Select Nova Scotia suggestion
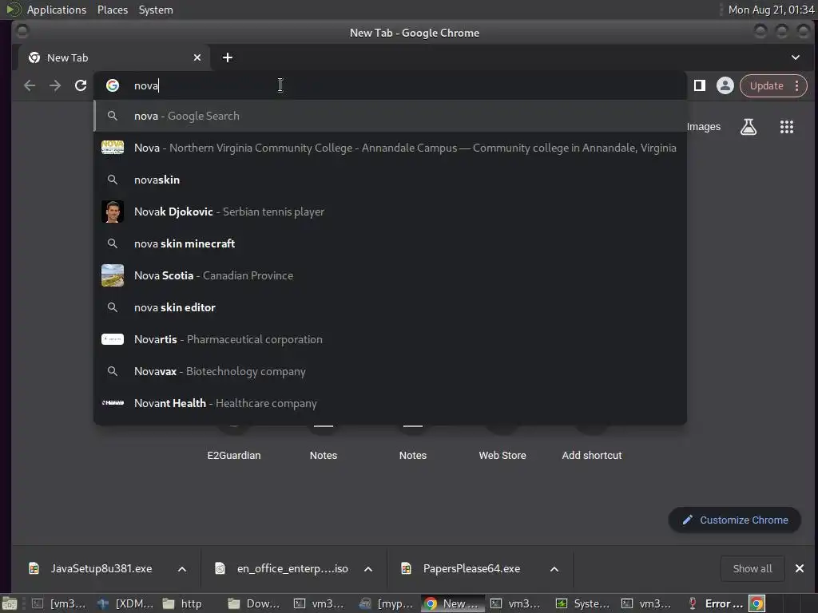The height and width of the screenshot is (613, 818). coord(390,275)
